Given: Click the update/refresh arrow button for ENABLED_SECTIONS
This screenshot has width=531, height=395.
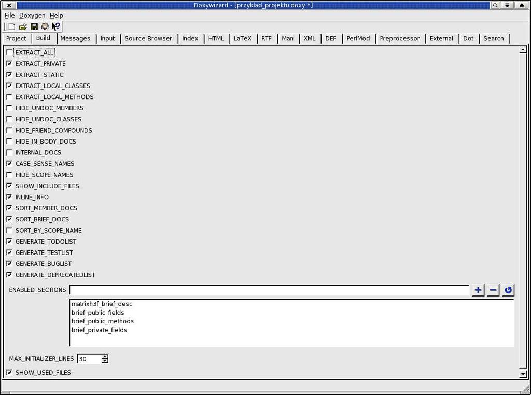Looking at the screenshot, I should tap(508, 290).
